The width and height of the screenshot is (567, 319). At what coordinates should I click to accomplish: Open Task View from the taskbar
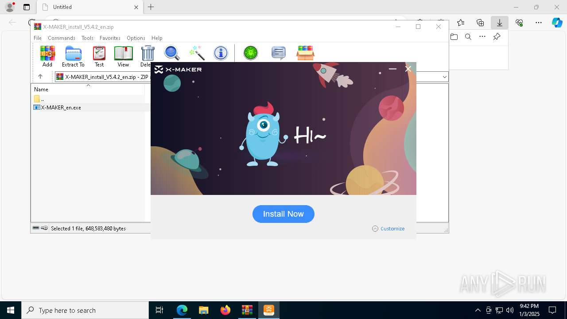pos(159,310)
